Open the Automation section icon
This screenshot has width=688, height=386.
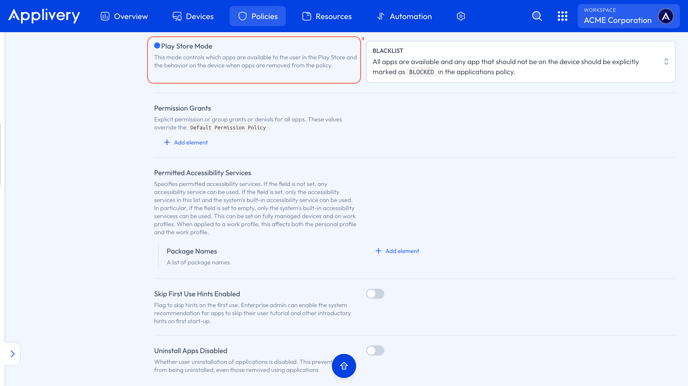coord(381,16)
